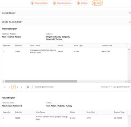The height and width of the screenshot is (127, 131).
Task: Sort delivery table by Ürün No column
Action: click(18, 45)
